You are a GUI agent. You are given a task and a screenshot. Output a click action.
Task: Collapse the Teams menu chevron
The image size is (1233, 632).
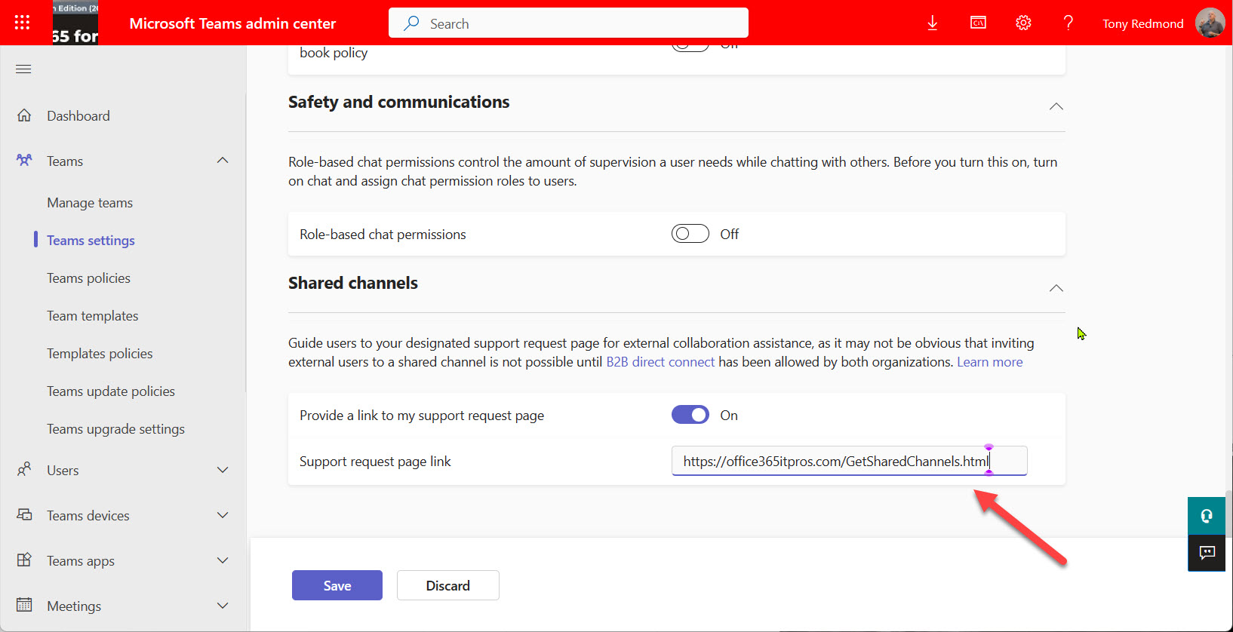tap(223, 161)
